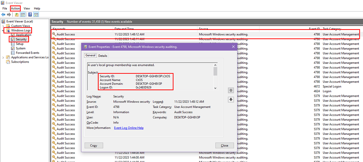The width and height of the screenshot is (363, 162).
Task: Open the Event Log Online Help link
Action: pyautogui.click(x=129, y=128)
